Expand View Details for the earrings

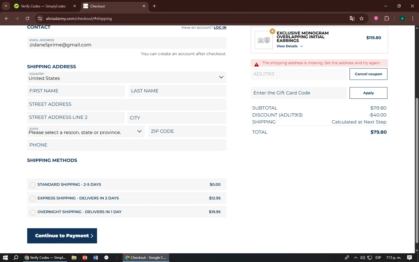[x=290, y=46]
